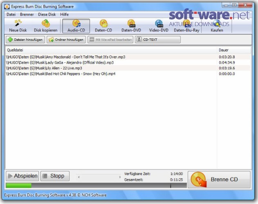258x204 pixels.
Task: Click the Ordner hinzufügen button
Action: point(66,40)
